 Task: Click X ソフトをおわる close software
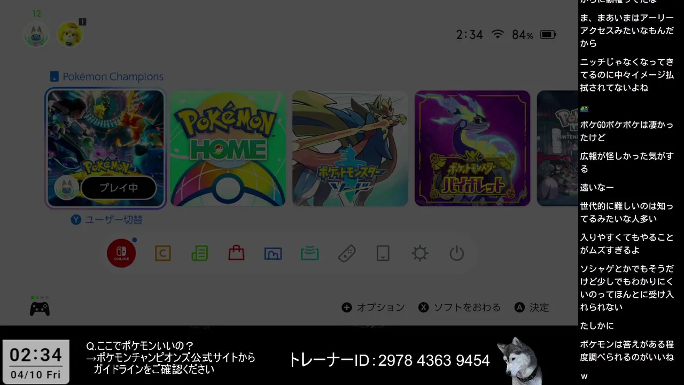click(460, 307)
